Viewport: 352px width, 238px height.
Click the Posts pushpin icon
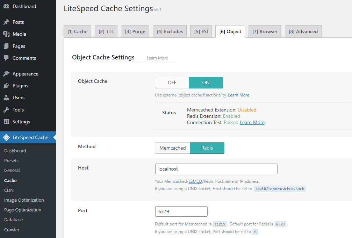pyautogui.click(x=6, y=22)
